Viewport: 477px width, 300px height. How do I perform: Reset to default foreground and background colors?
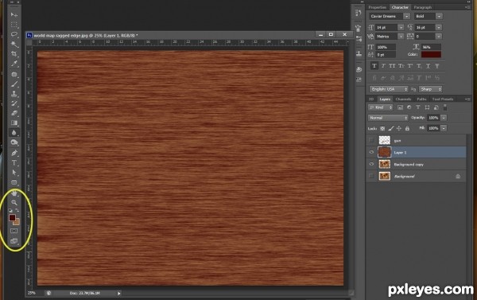coord(10,210)
